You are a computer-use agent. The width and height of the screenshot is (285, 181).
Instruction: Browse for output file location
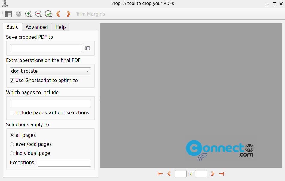[x=87, y=48]
